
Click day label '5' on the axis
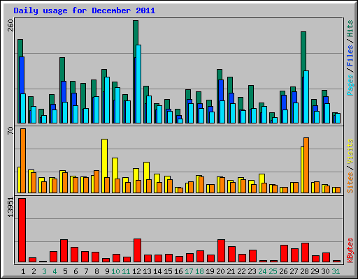tap(65, 271)
